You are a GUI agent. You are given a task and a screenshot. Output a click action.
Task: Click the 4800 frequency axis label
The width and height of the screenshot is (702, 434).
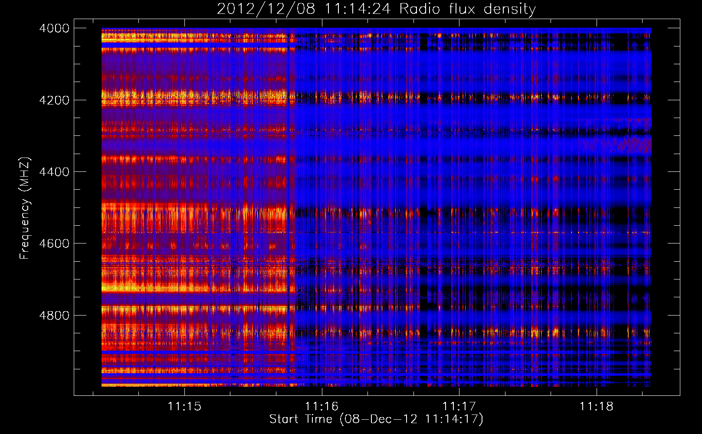click(54, 316)
